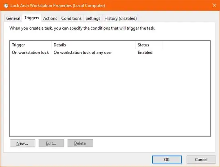Click the New... trigger button
Screen dimensions: 220x167
[x=22, y=143]
